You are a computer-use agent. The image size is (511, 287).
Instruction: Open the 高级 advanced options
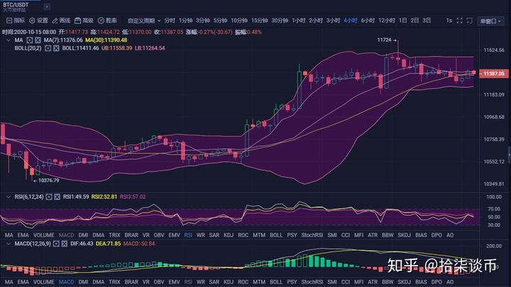click(84, 21)
